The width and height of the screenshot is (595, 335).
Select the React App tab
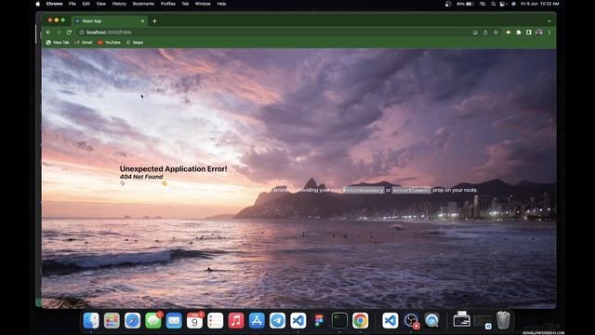coord(110,20)
